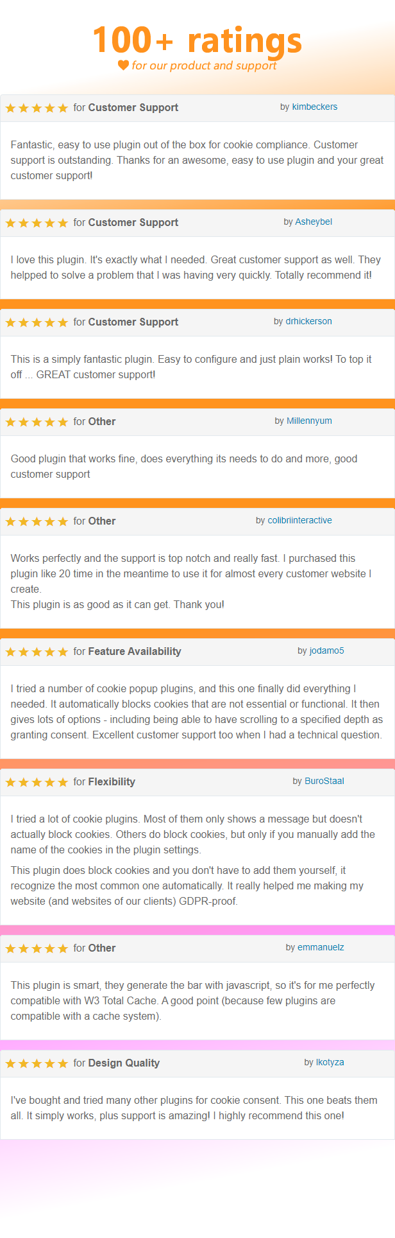The image size is (395, 1238).
Task: Click the star rating on BuroStaal's review
Action: 37,782
